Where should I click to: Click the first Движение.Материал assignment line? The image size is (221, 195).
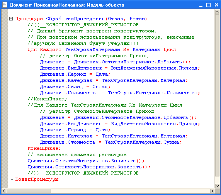coord(114,81)
